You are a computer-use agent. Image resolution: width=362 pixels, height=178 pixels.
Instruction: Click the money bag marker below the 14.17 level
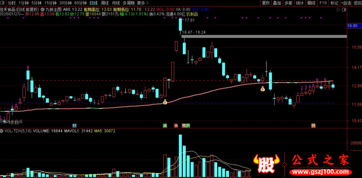pos(263,89)
